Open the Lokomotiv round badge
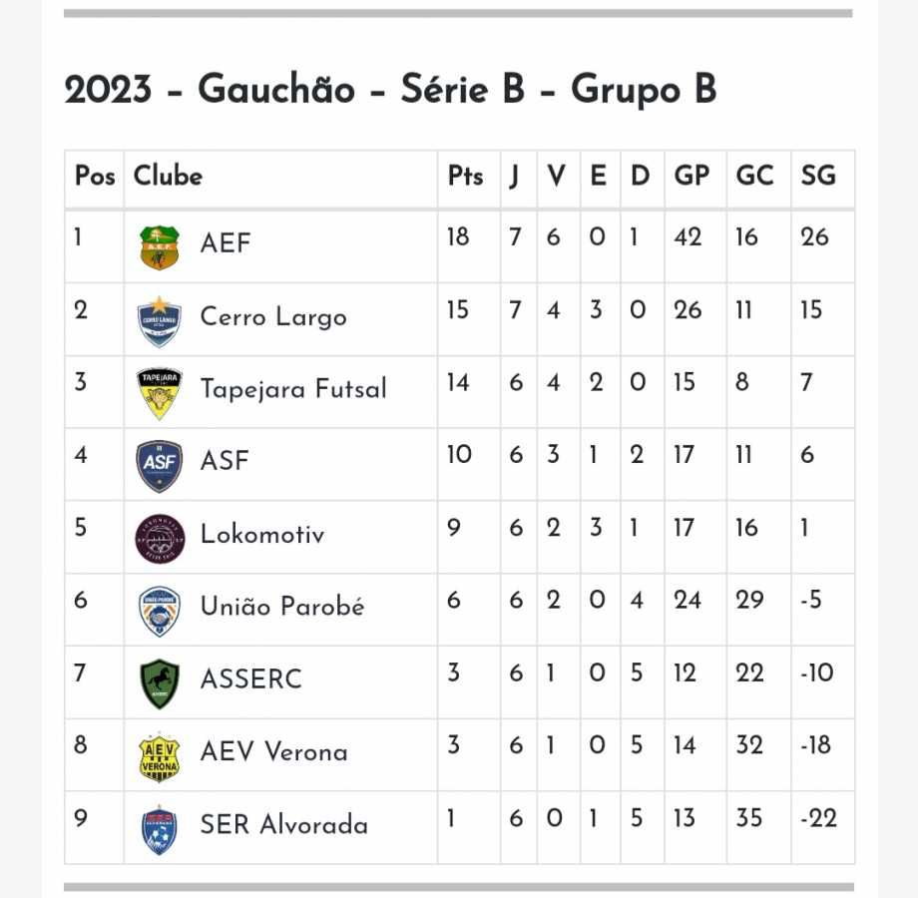918x898 pixels. click(x=160, y=539)
